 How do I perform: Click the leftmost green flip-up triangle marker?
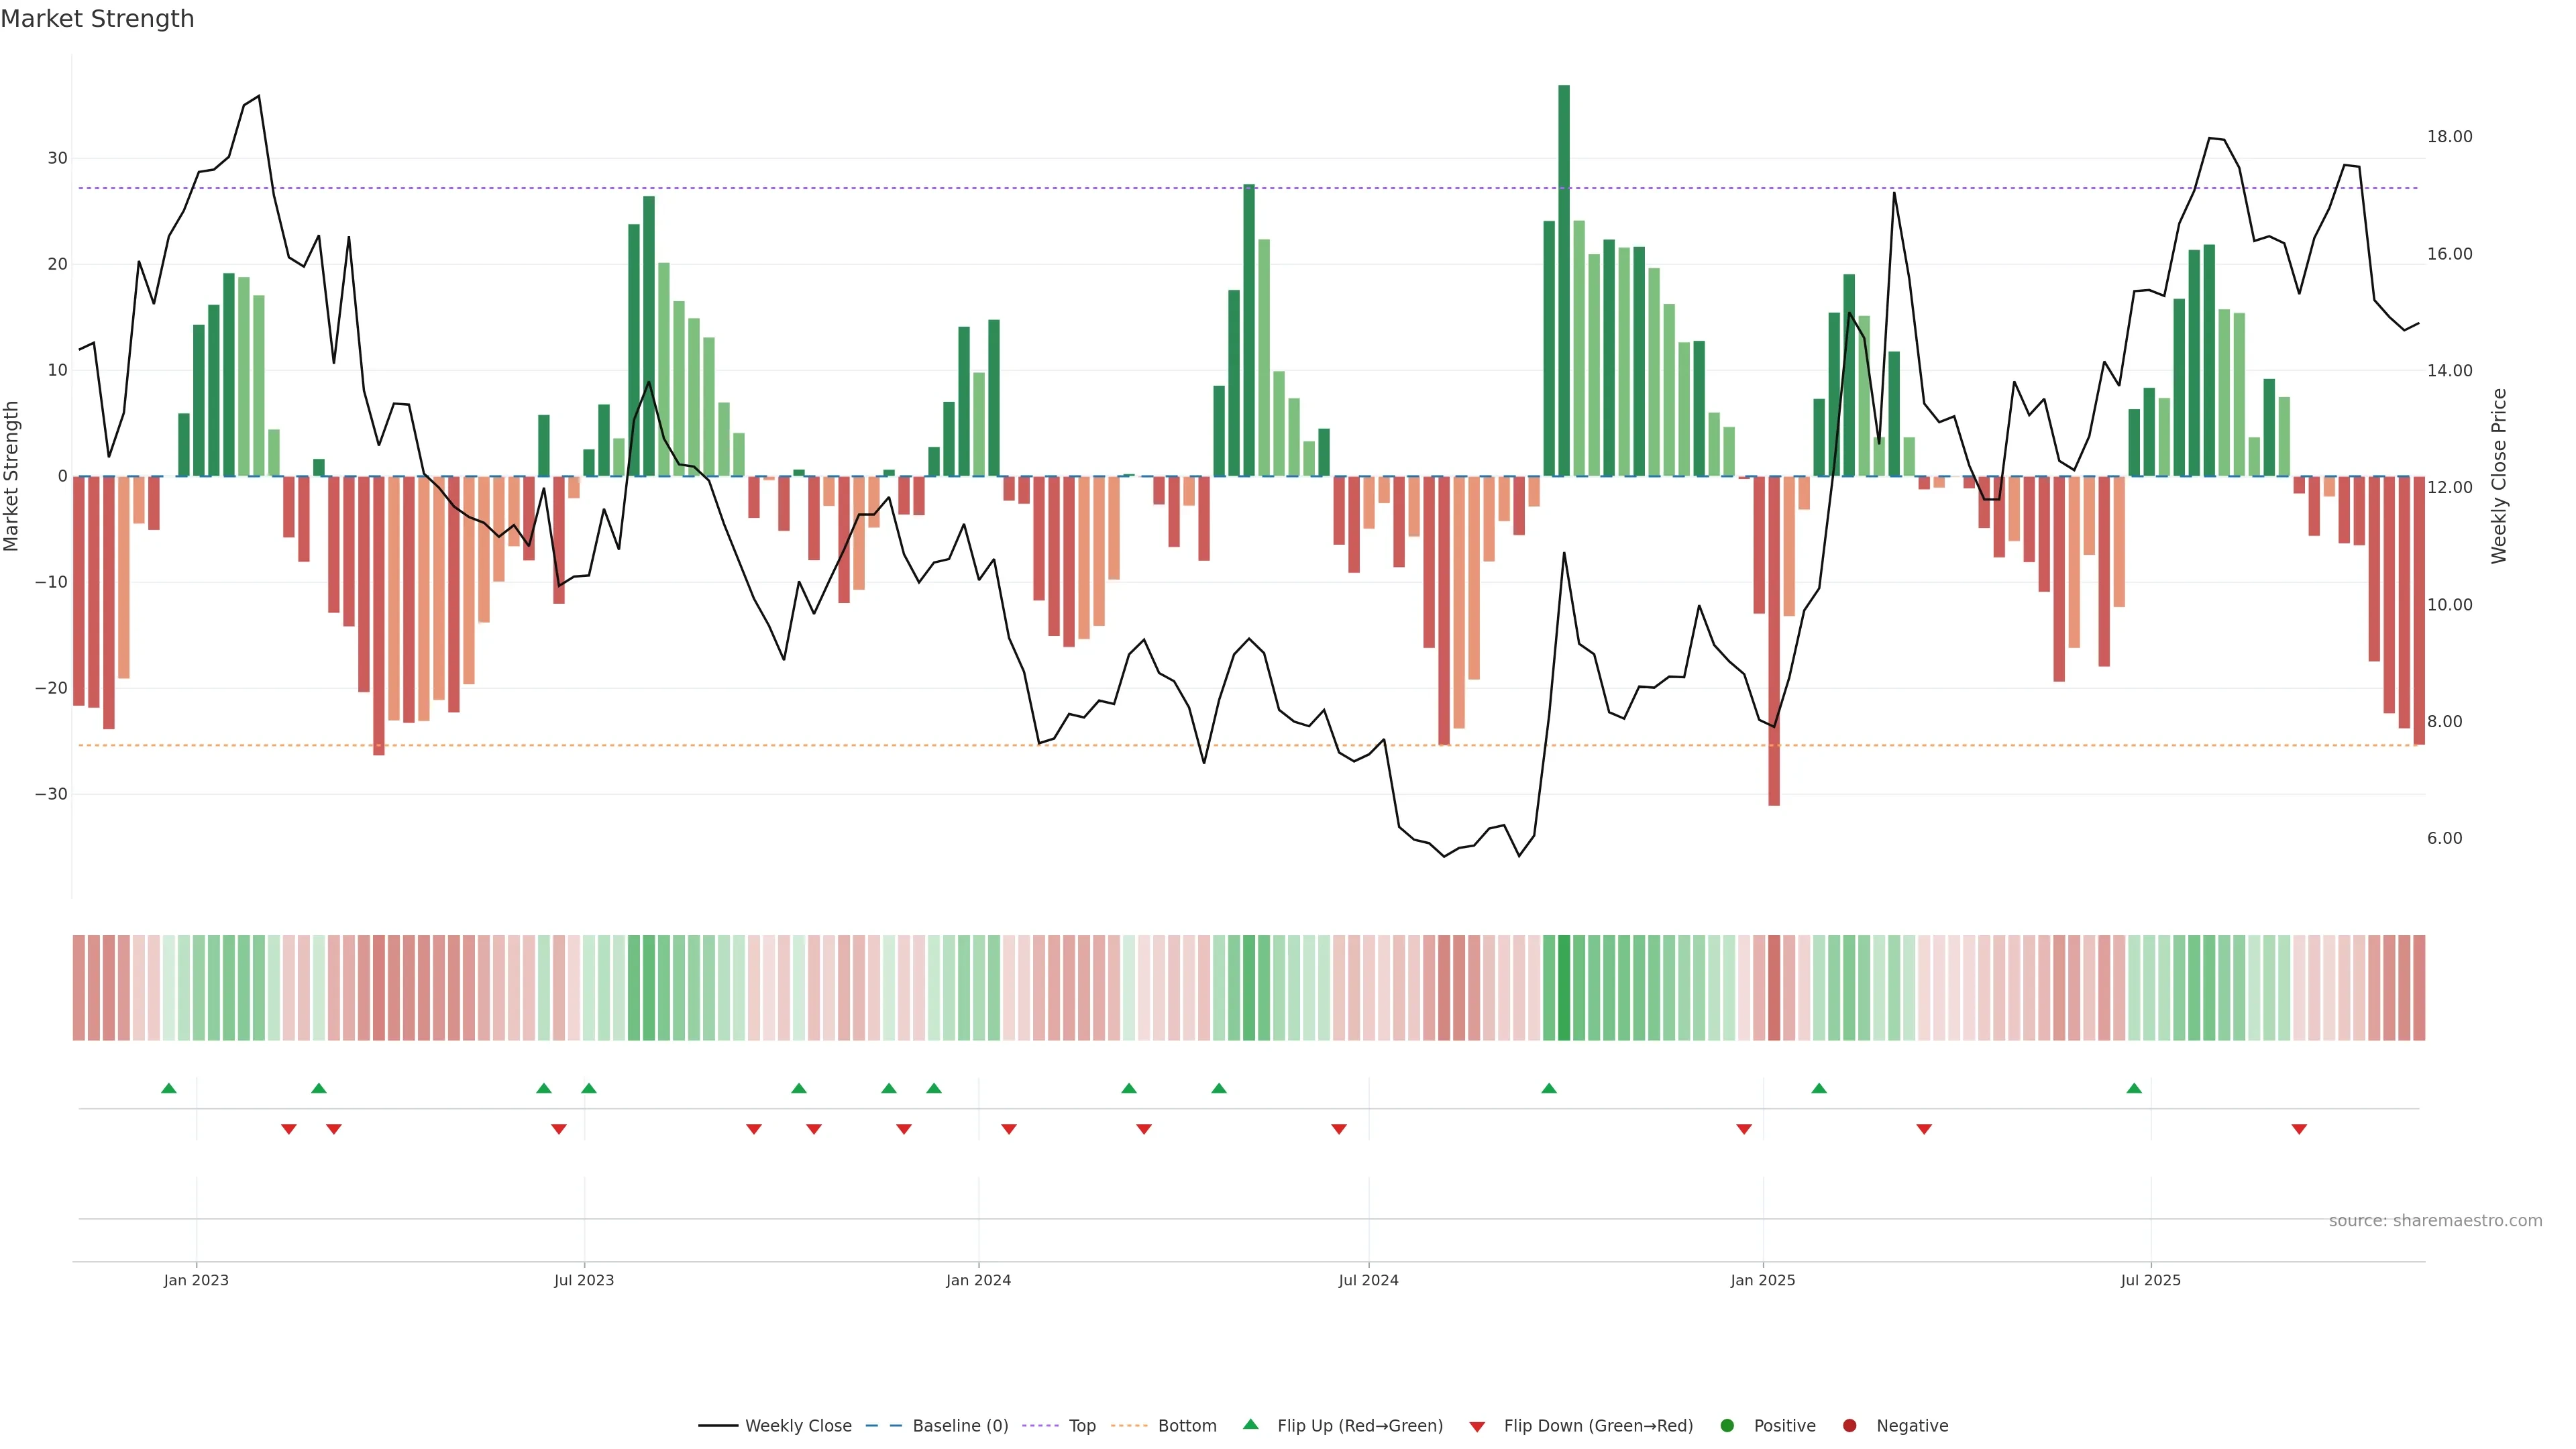pos(169,1088)
